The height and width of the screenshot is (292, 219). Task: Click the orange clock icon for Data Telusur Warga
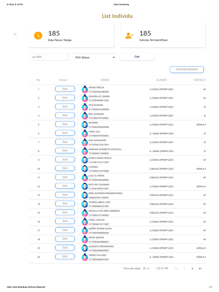point(38,35)
